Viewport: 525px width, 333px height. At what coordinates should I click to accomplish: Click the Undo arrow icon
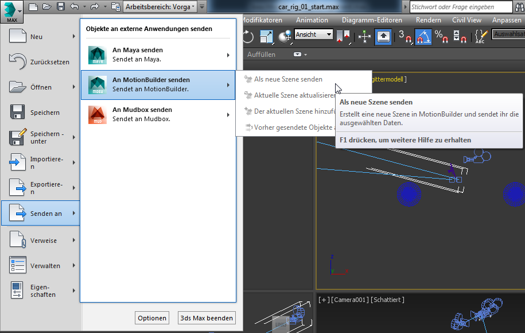[x=75, y=6]
